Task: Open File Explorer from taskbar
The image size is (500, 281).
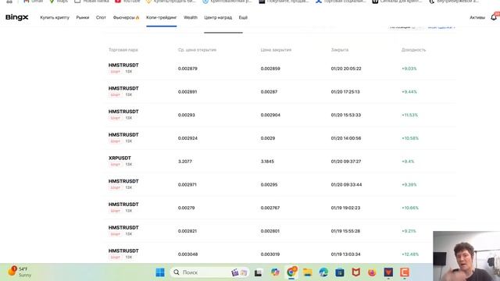Action: [307, 272]
